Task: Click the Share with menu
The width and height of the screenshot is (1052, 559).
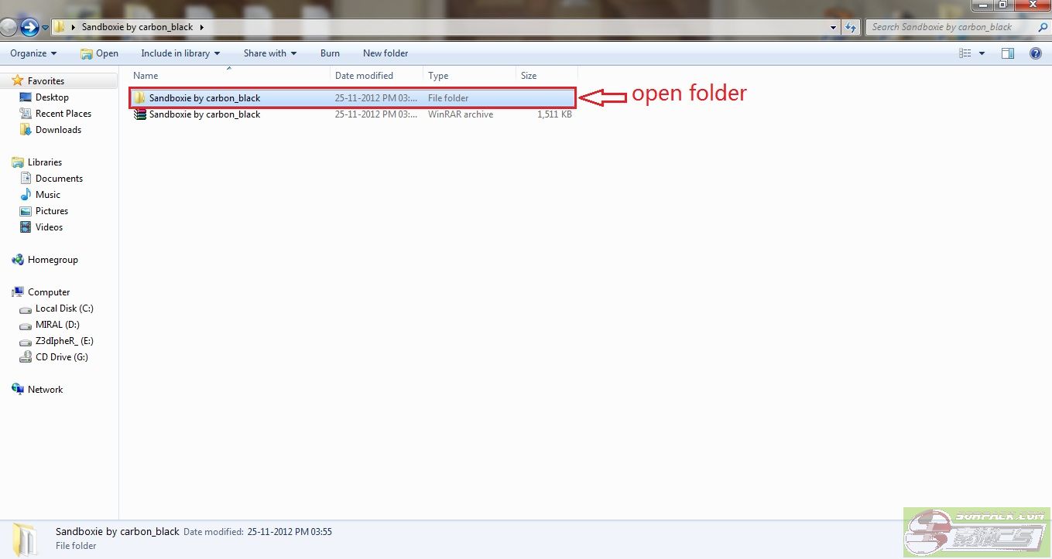Action: click(x=269, y=53)
